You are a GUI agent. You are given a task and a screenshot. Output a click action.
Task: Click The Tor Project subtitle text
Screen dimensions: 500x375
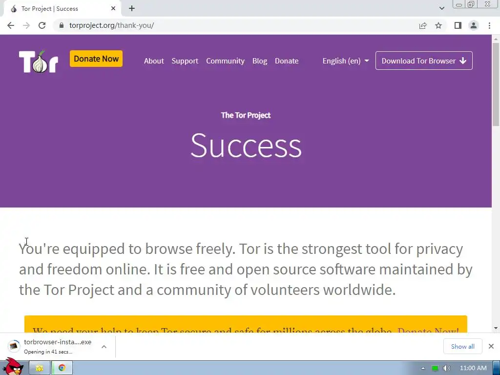[x=246, y=115]
